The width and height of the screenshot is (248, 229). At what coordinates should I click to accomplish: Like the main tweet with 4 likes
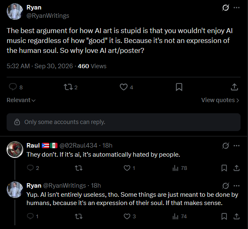tap(124, 87)
